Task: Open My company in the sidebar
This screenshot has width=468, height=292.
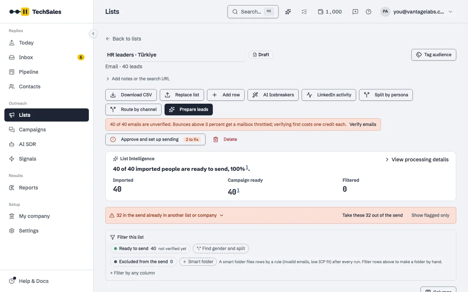Action: point(46,216)
